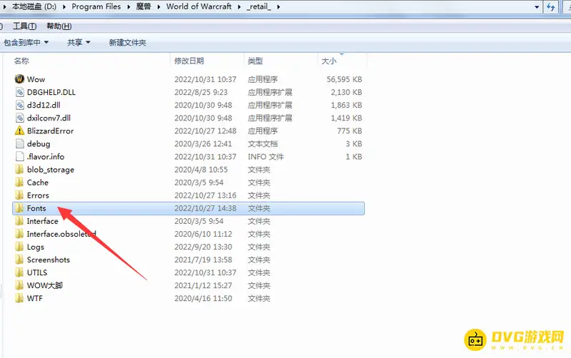Click the 2022/10/27 14:38 date cell
The height and width of the screenshot is (358, 571).
point(206,208)
